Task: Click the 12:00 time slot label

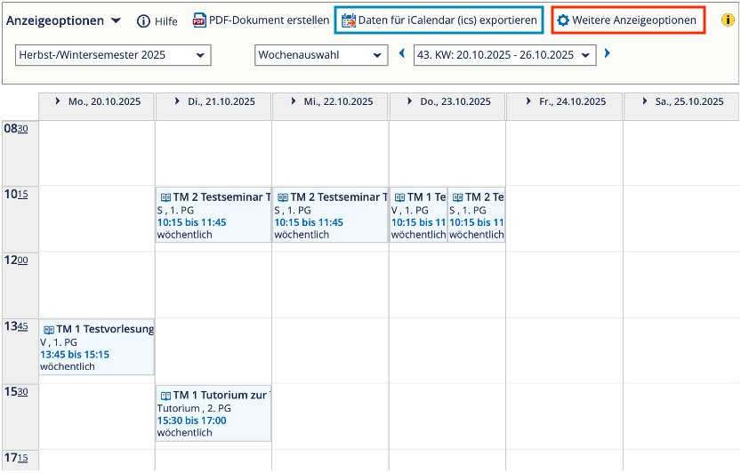Action: tap(16, 260)
